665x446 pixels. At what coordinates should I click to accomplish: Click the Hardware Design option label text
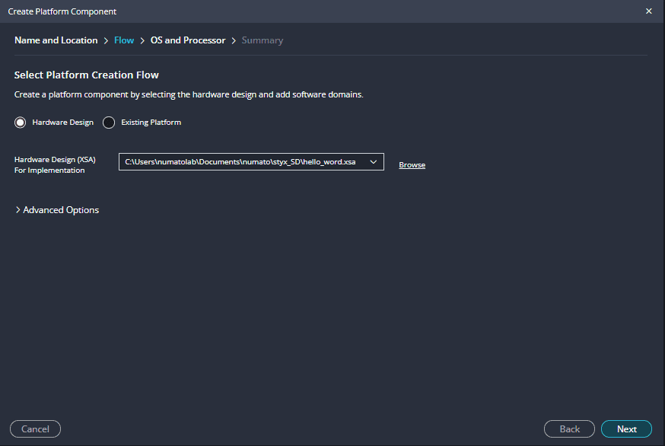(x=62, y=123)
